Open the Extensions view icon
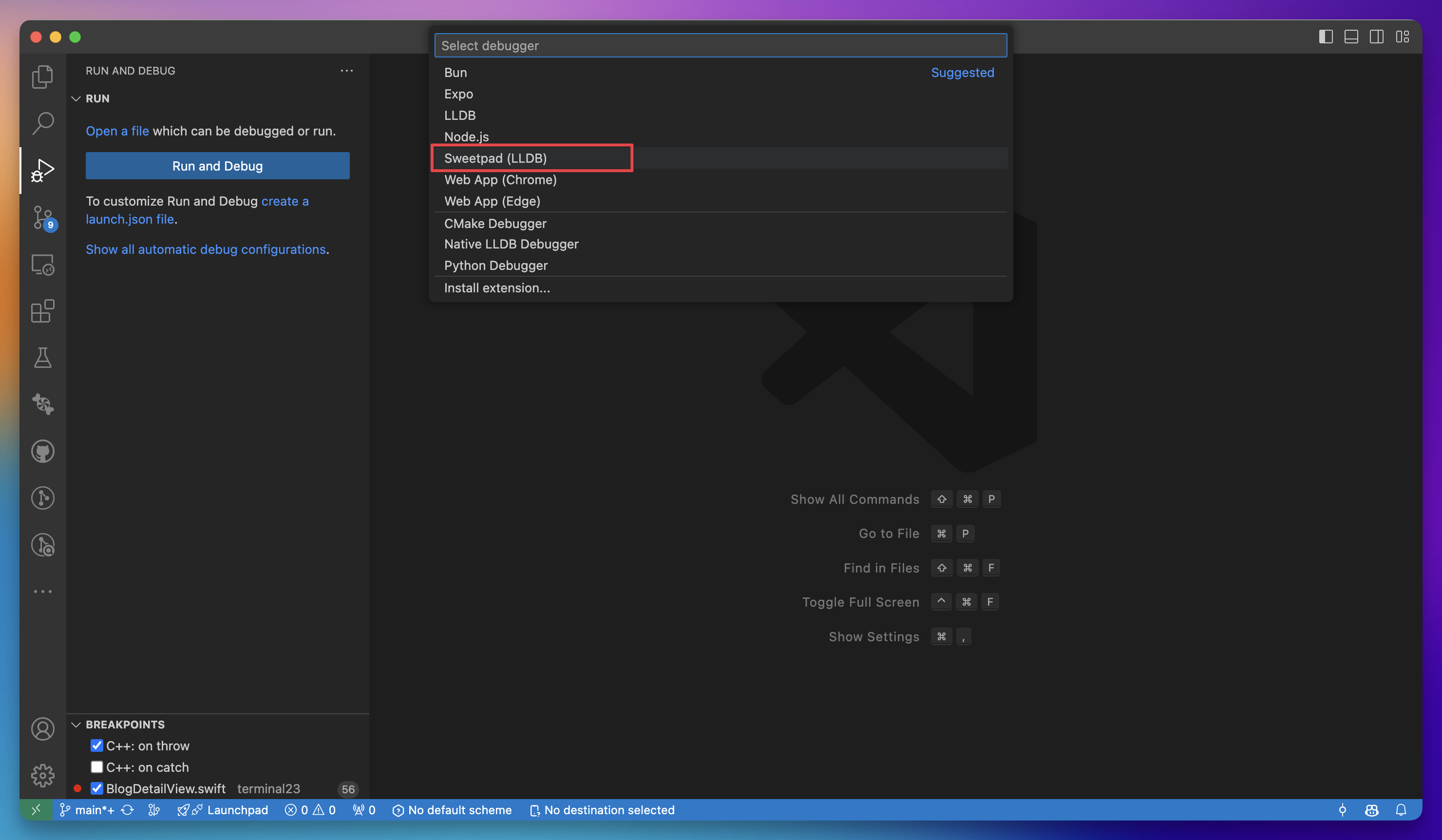This screenshot has width=1442, height=840. 42,311
